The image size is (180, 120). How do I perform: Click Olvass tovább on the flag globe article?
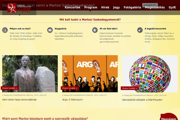point(130,88)
